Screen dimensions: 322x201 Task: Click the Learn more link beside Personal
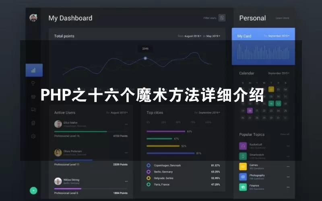pos(283,18)
